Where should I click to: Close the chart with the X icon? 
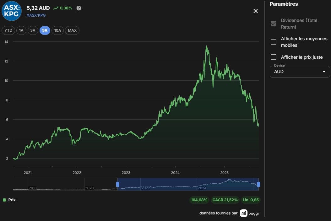coord(255,11)
